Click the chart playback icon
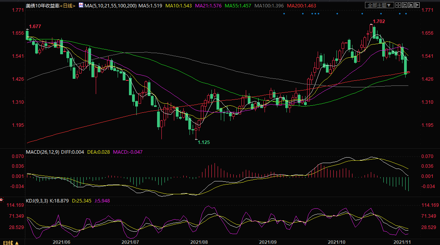The height and width of the screenshot is (245, 440). [411, 5]
